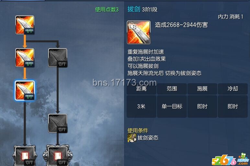Click the 施展 header cell
The width and height of the screenshot is (250, 166).
pyautogui.click(x=202, y=89)
